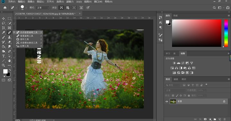Open the brush preset picker arrow

tap(26, 8)
